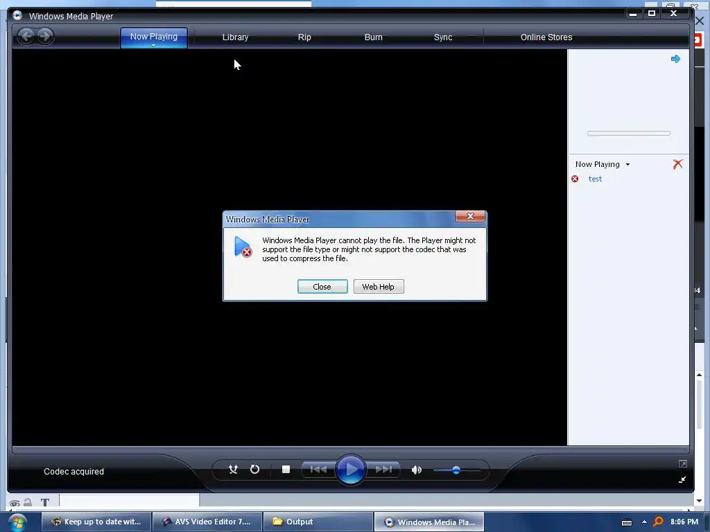
Task: Click the error media icon in dialog
Action: pos(243,247)
